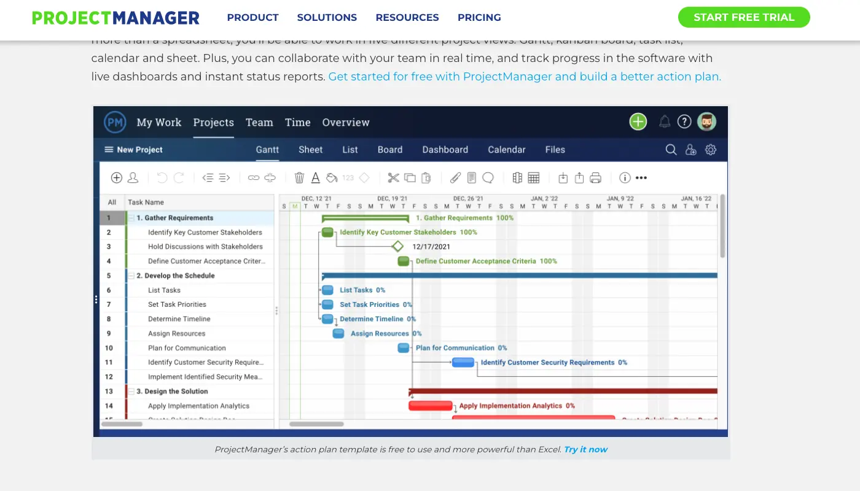Screen dimensions: 860x491
Task: Click the search magnifier icon
Action: pyautogui.click(x=671, y=150)
